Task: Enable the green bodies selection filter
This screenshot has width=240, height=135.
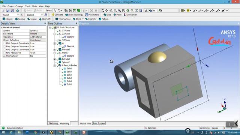Action: [x=79, y=10]
